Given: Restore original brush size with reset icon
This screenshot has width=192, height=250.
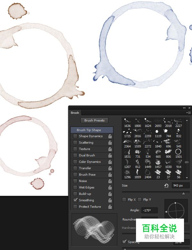Looking at the screenshot, I should pyautogui.click(x=166, y=186).
